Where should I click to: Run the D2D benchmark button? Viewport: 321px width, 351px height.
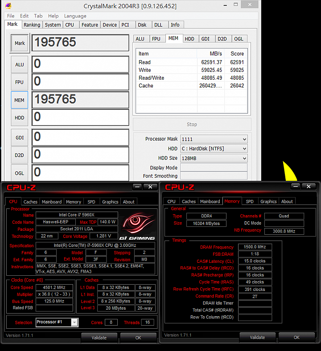pos(20,155)
